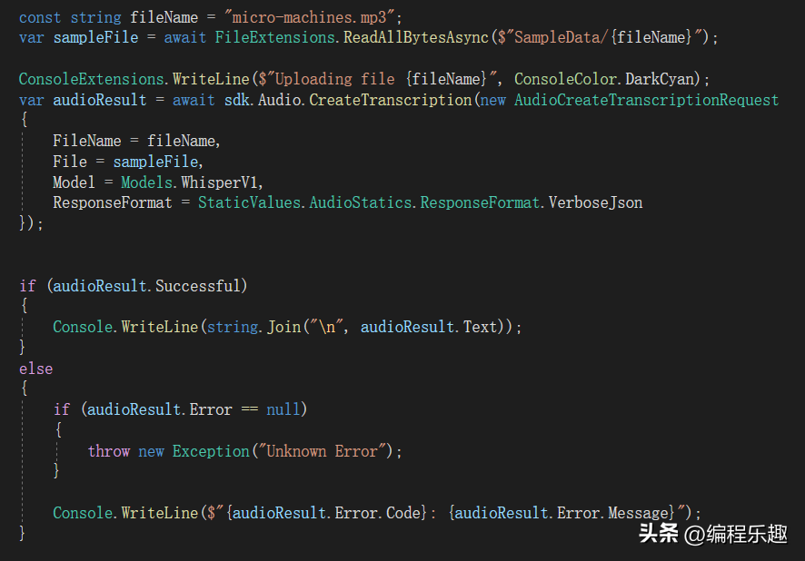Click the Successful property name
This screenshot has height=561, width=805.
tap(198, 286)
